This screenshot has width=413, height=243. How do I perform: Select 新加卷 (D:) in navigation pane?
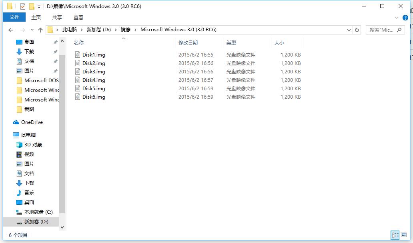pos(36,222)
